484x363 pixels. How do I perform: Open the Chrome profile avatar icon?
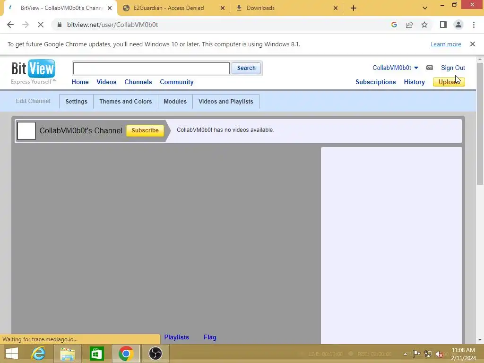[458, 25]
